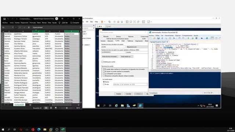235x132 pixels.
Task: Open the account expiry date dropdown
Action: [147, 85]
